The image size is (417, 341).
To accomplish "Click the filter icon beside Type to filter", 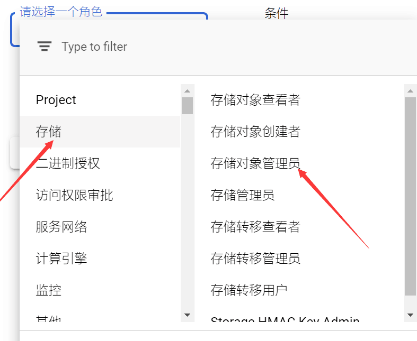I will tap(45, 47).
